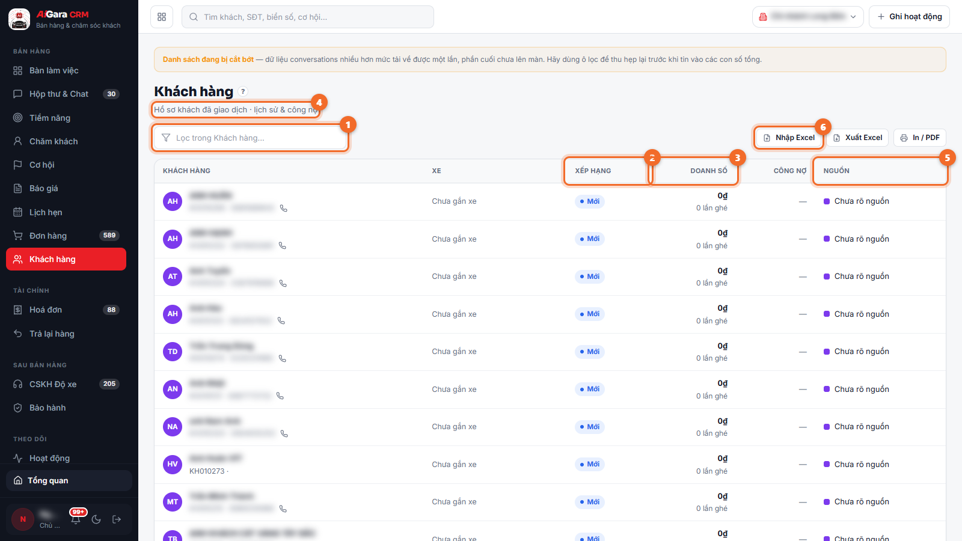The height and width of the screenshot is (541, 962).
Task: Open Báo giá in the sidebar
Action: pos(66,188)
